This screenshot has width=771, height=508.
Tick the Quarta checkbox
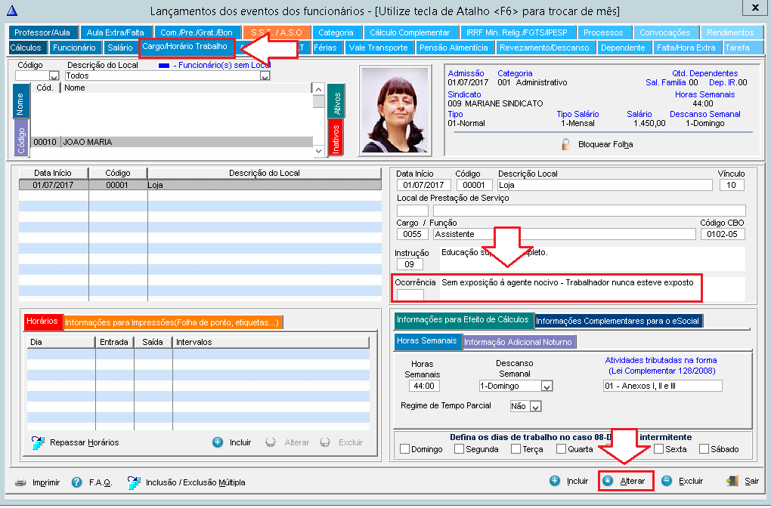[561, 448]
